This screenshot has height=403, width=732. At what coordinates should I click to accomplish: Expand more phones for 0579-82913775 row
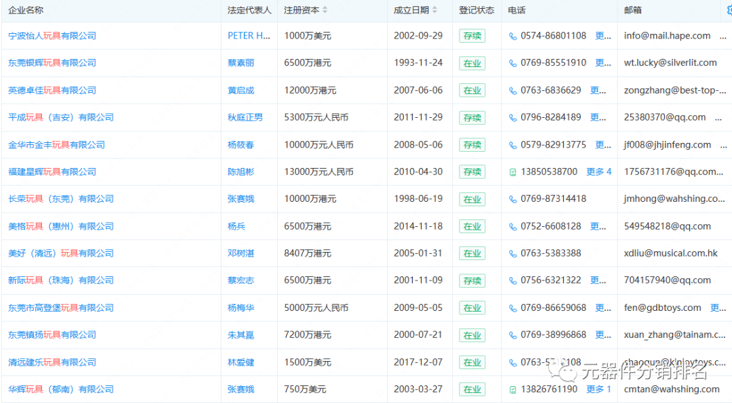pyautogui.click(x=603, y=144)
